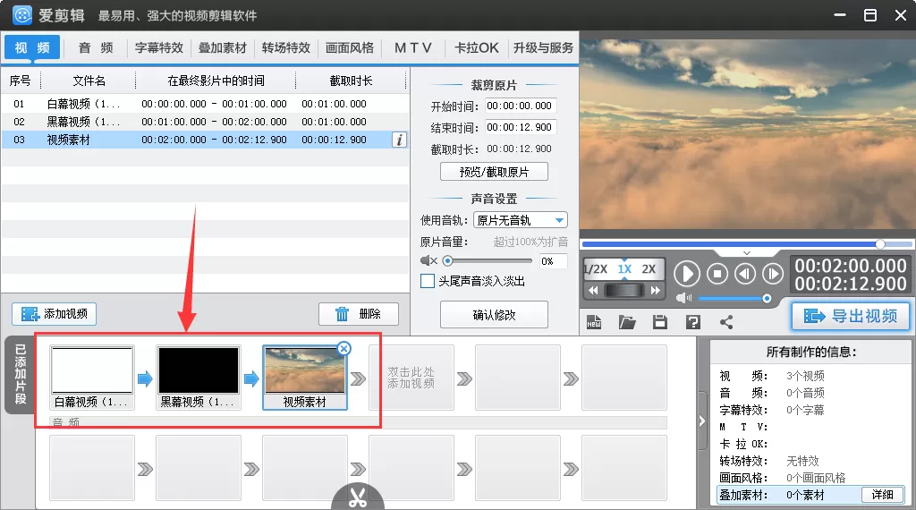Enable 头尾声音淡入淡出 checkbox

428,281
